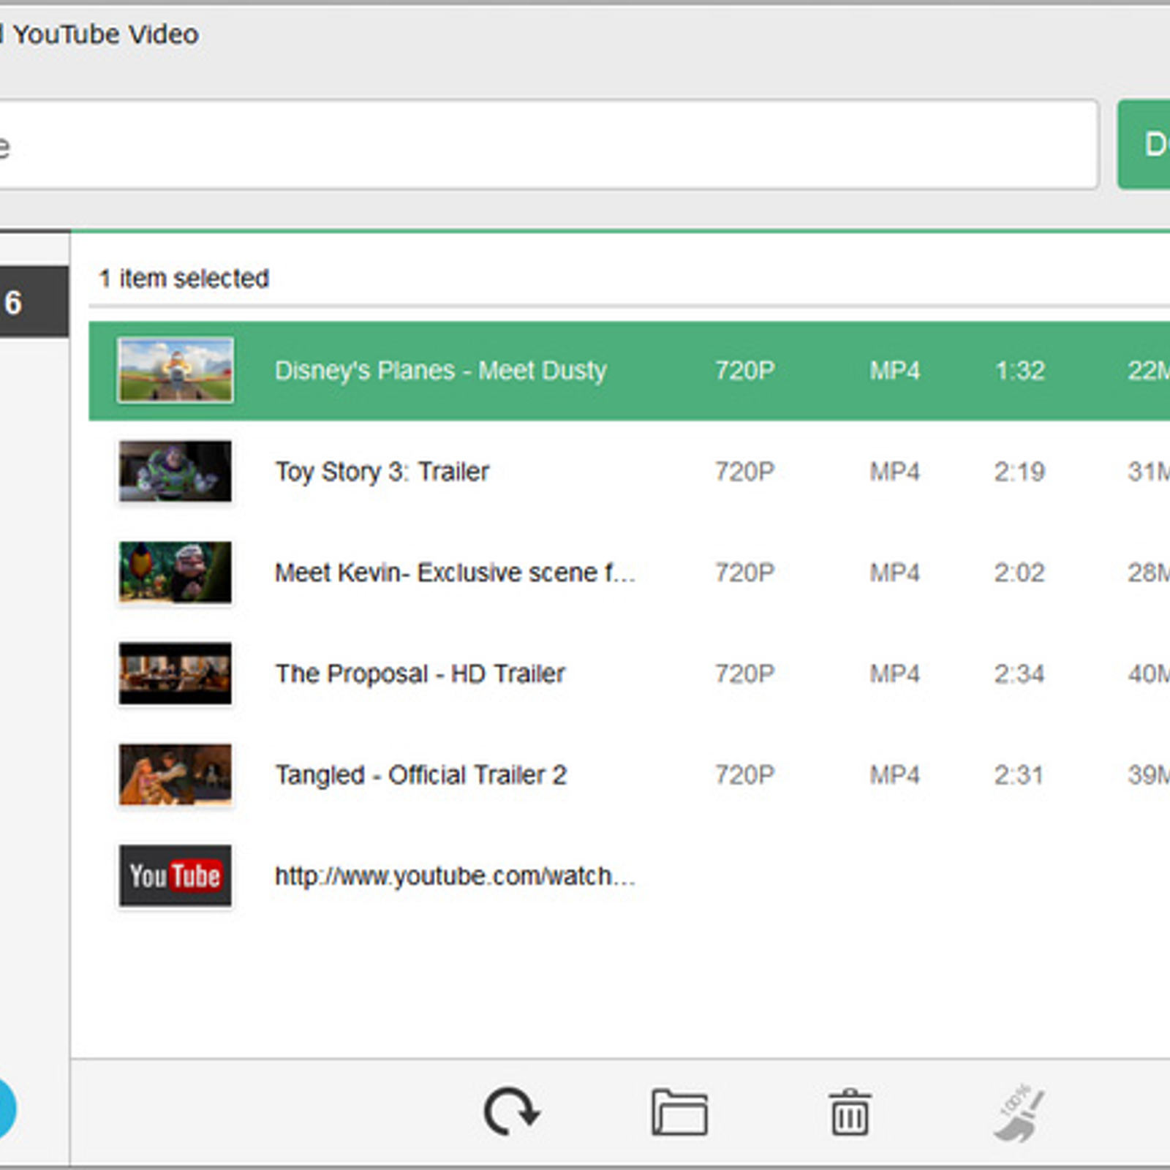Click 720P in the Tangled row
This screenshot has width=1170, height=1170.
pos(744,775)
